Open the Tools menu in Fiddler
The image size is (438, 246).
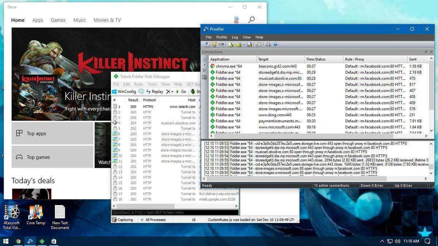pyautogui.click(x=152, y=84)
